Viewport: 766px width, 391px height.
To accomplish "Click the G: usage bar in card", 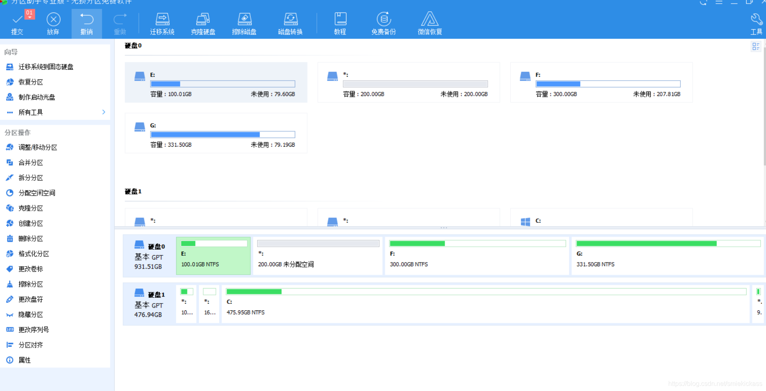I will [223, 135].
